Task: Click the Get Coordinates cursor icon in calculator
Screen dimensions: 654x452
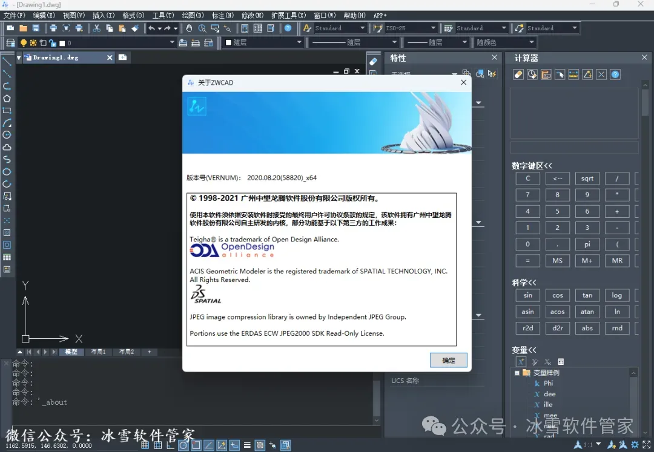Action: 560,74
